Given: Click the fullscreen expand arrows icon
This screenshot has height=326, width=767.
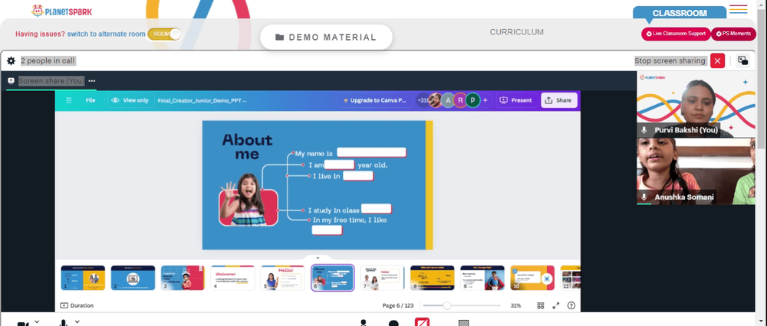Looking at the screenshot, I should point(555,305).
